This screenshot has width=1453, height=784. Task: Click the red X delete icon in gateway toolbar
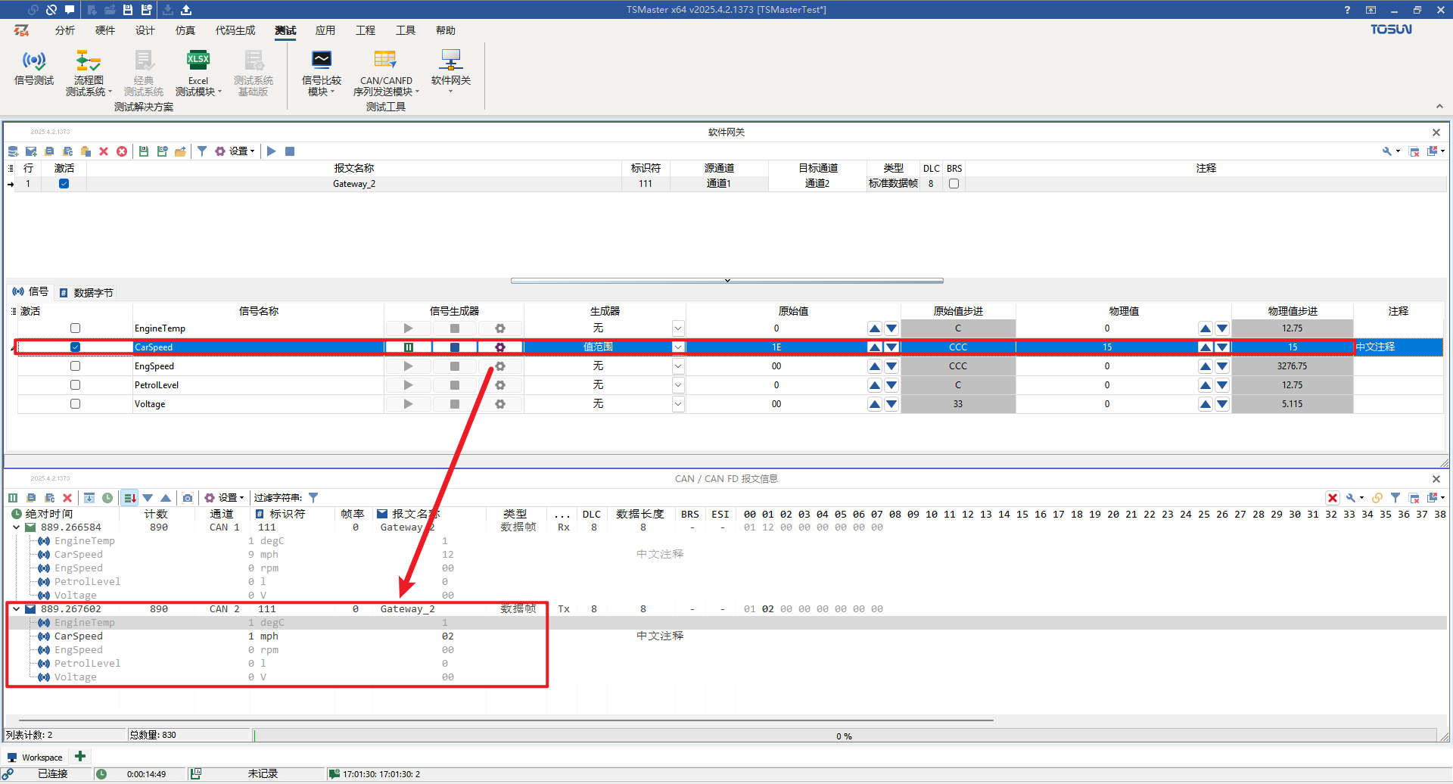click(104, 151)
